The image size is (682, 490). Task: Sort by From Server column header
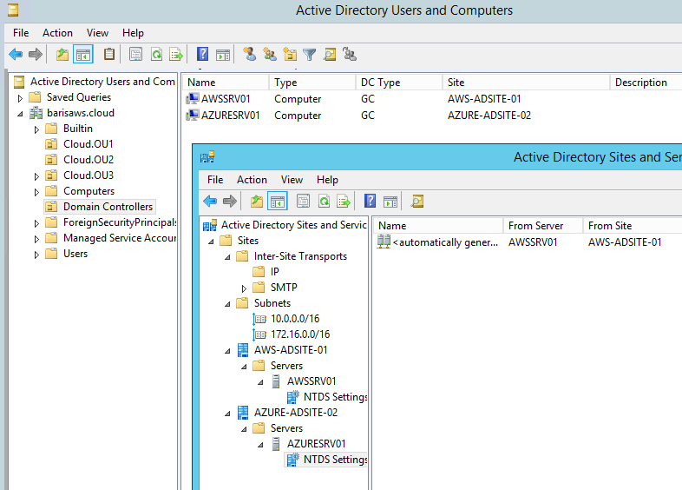coord(543,226)
